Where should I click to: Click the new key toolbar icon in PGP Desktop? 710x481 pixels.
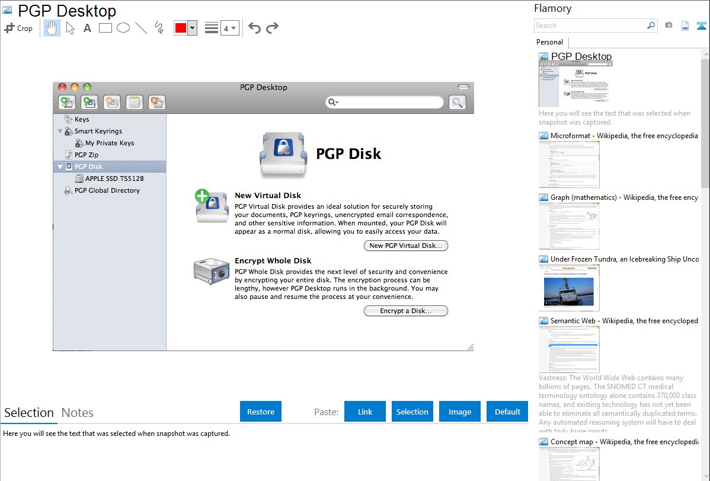[67, 103]
